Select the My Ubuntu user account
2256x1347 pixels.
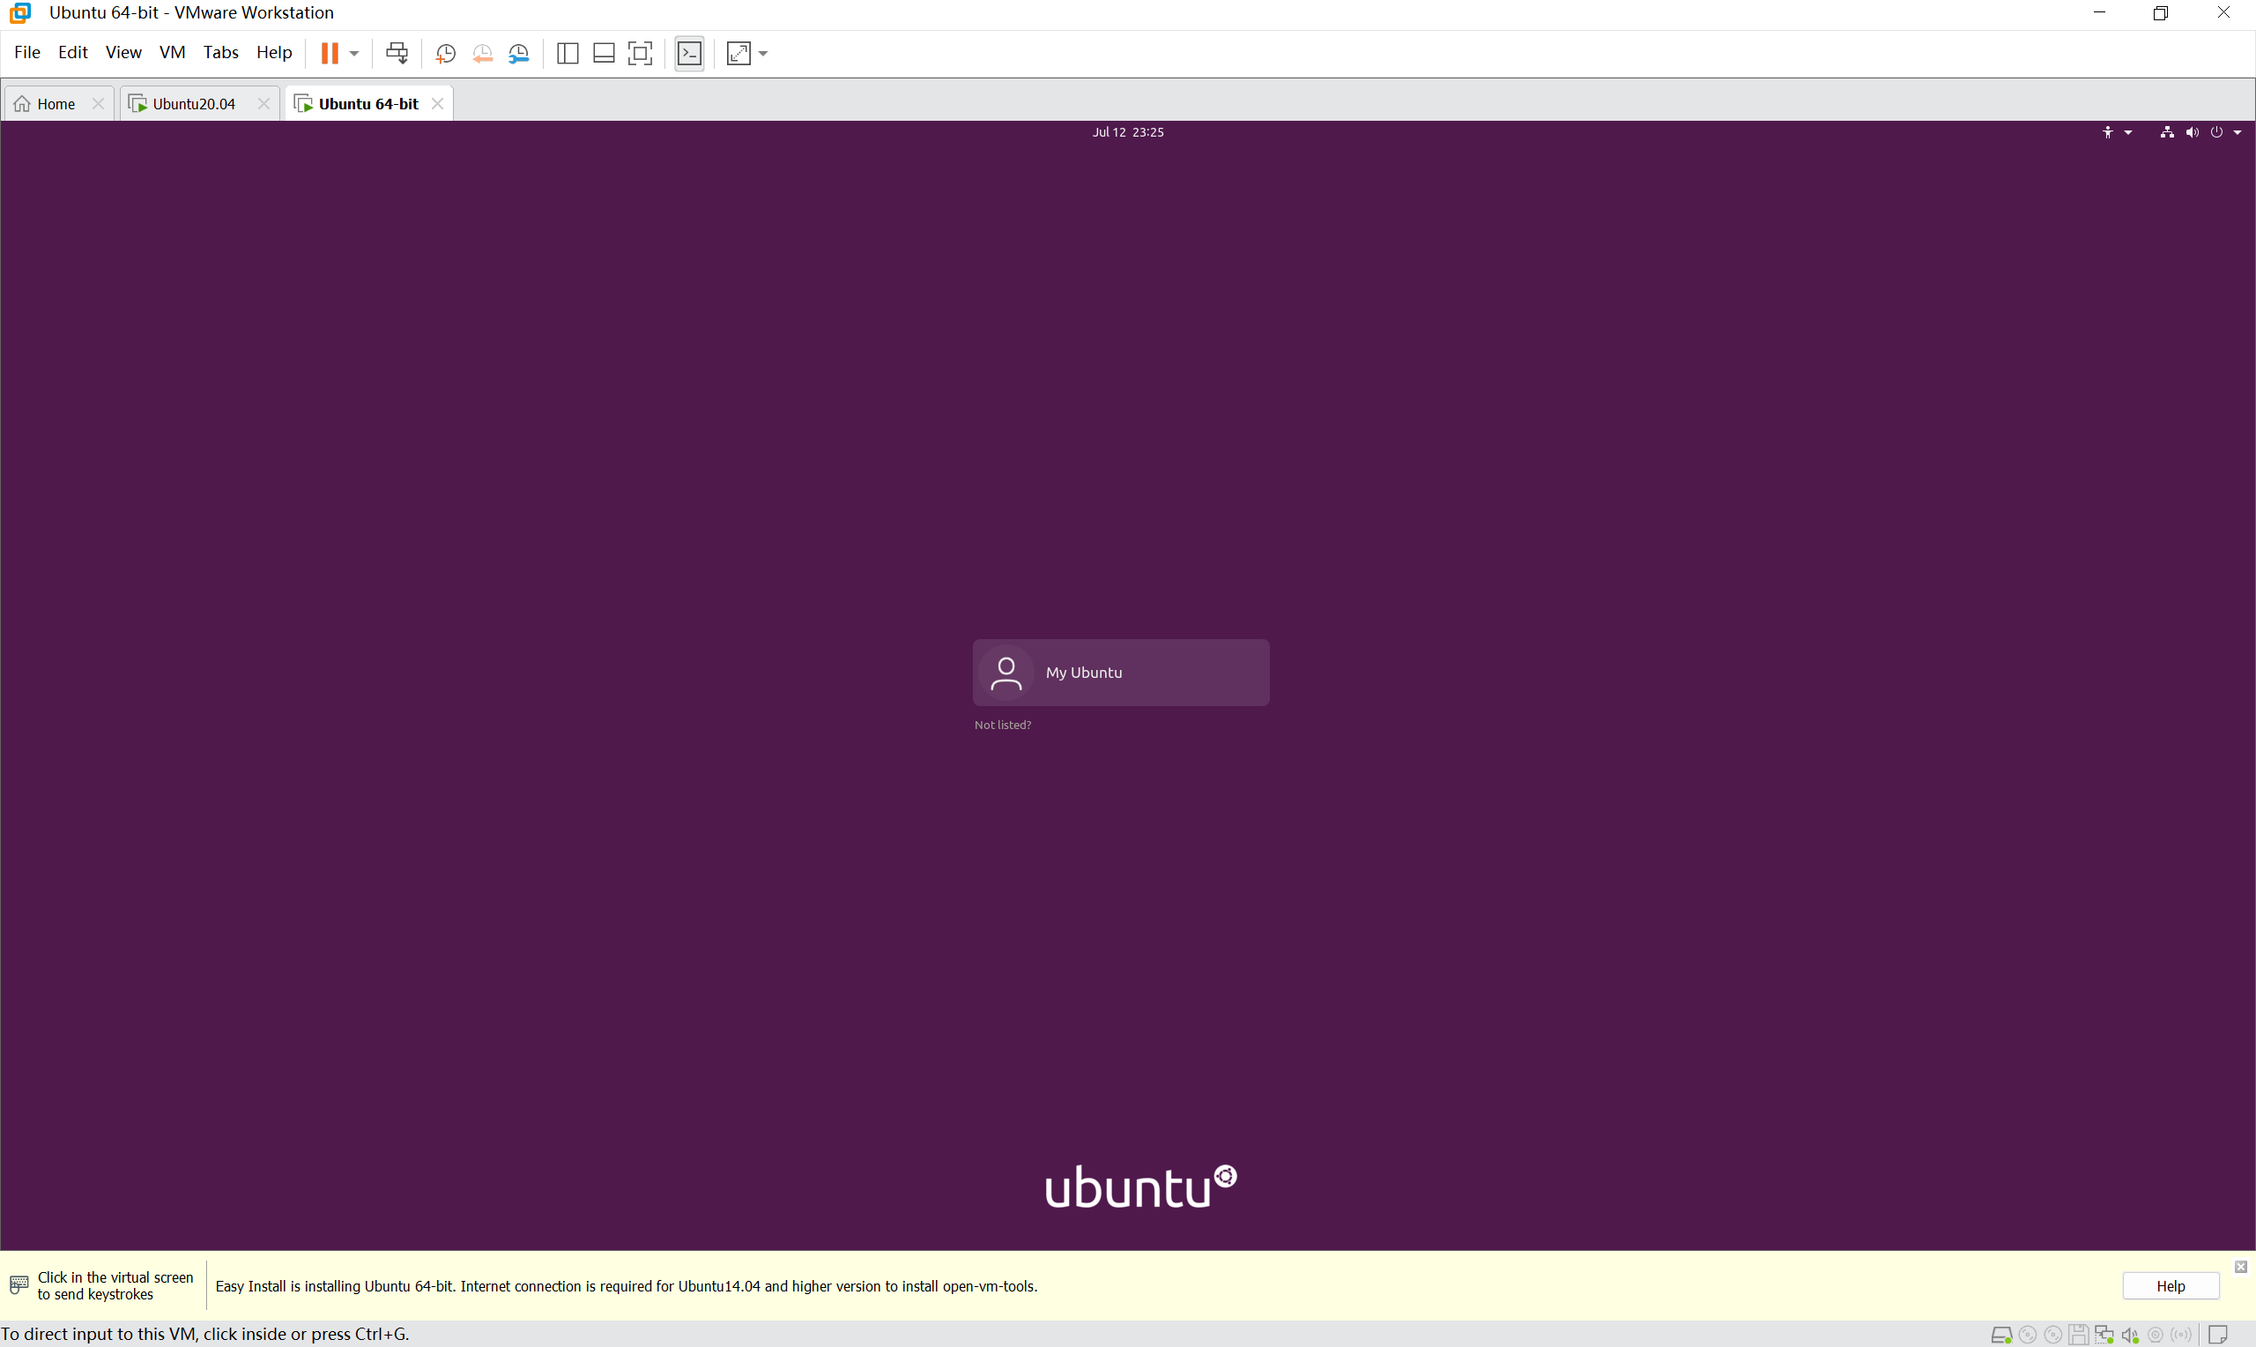1120,673
